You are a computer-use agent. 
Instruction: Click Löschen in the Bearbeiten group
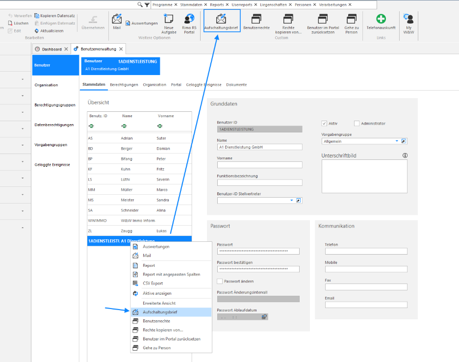[x=19, y=23]
